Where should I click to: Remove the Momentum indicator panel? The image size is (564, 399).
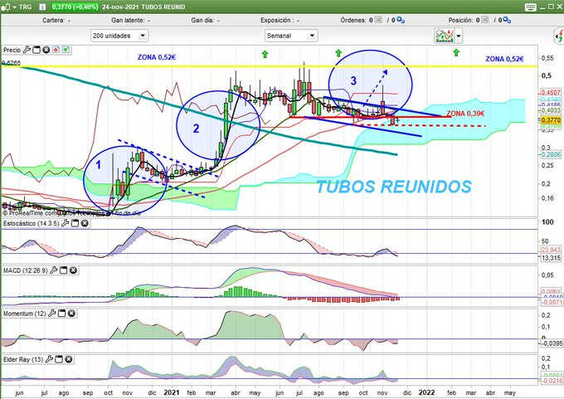(x=71, y=314)
